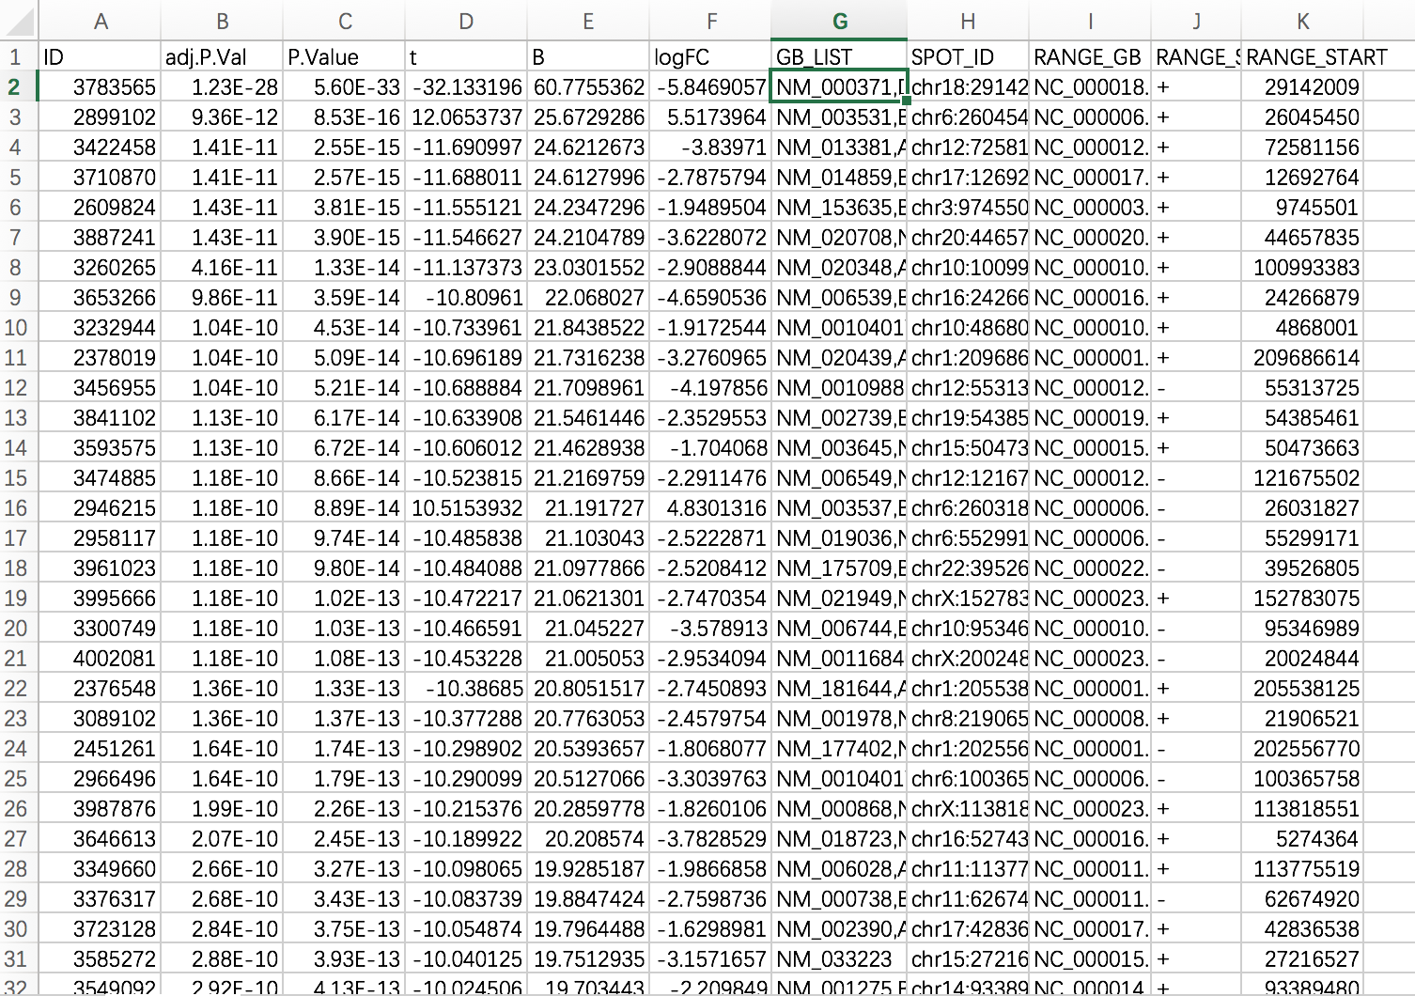This screenshot has width=1415, height=996.
Task: Select cell with t value -10.189922
Action: (x=466, y=838)
